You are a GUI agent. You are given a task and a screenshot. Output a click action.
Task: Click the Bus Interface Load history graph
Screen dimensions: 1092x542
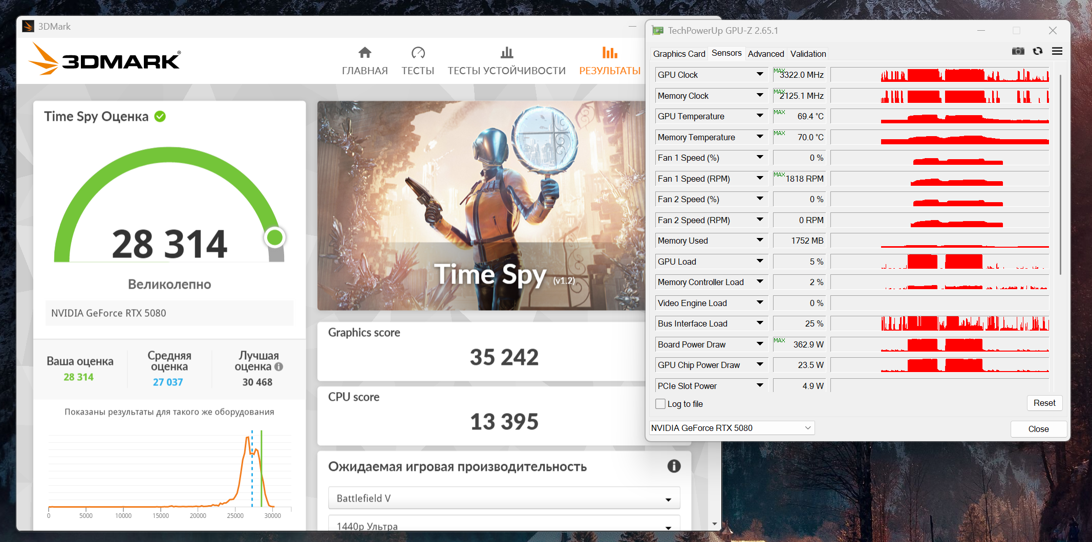(x=939, y=323)
